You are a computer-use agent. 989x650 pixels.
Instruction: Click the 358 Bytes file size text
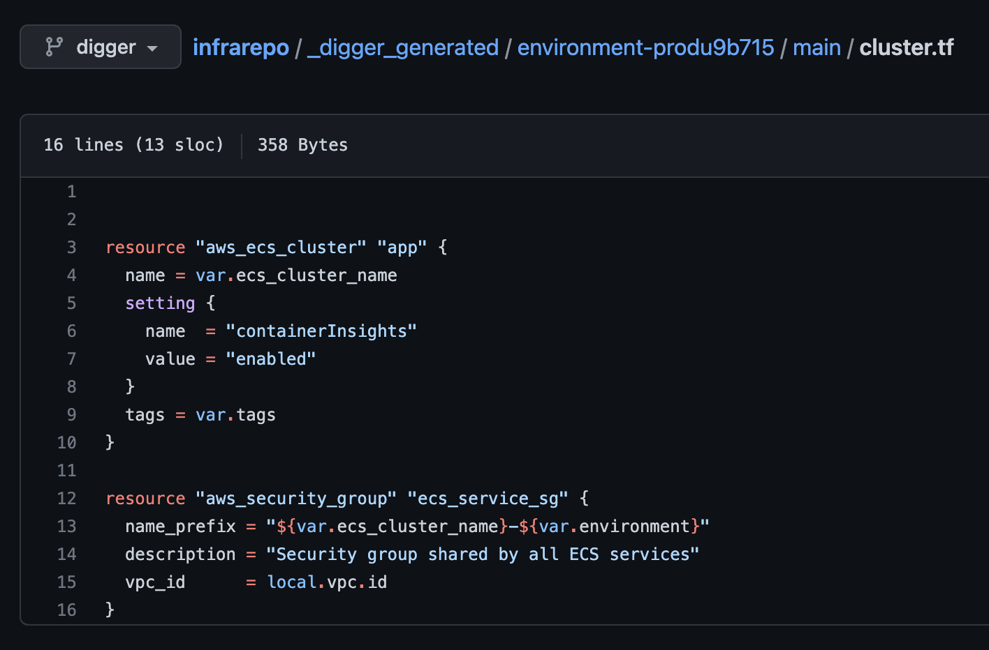point(302,145)
